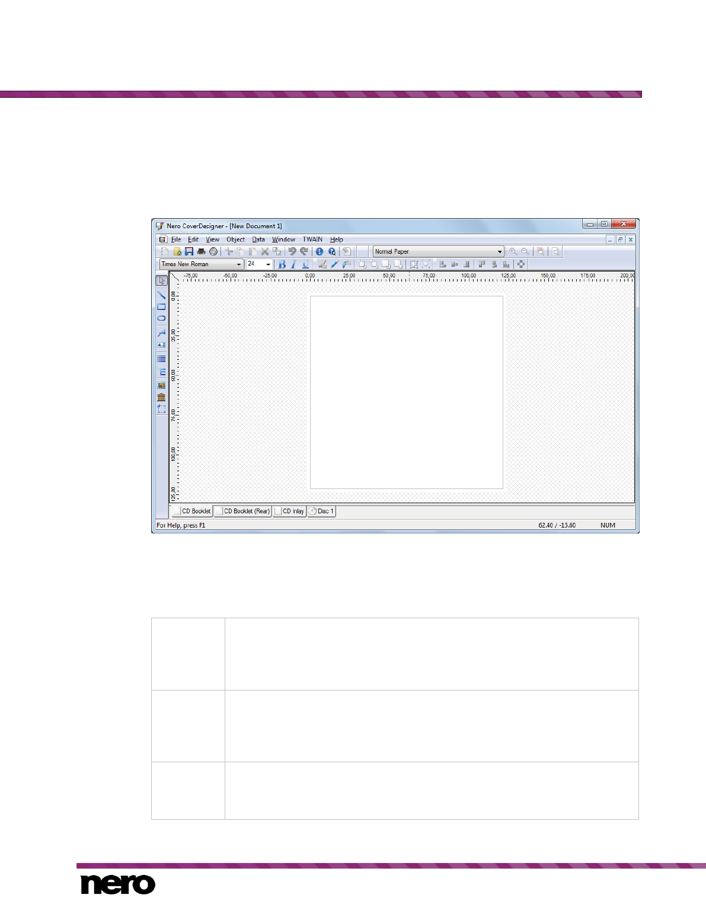
Task: Click the blue Info icon
Action: point(320,251)
